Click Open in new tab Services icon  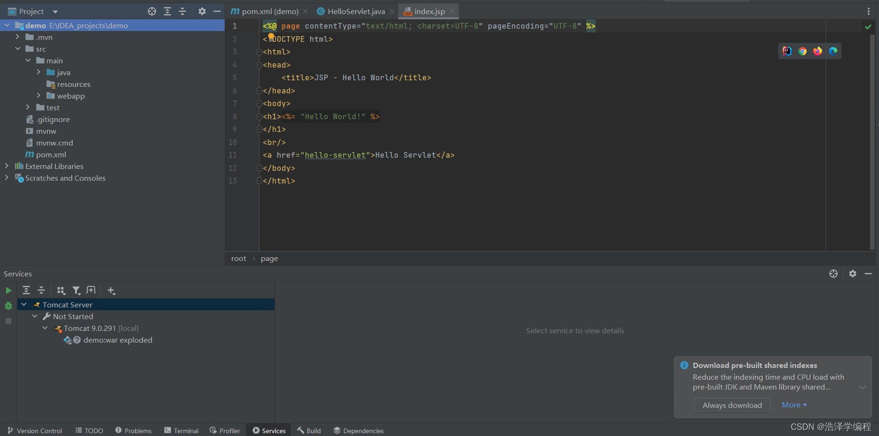(91, 291)
